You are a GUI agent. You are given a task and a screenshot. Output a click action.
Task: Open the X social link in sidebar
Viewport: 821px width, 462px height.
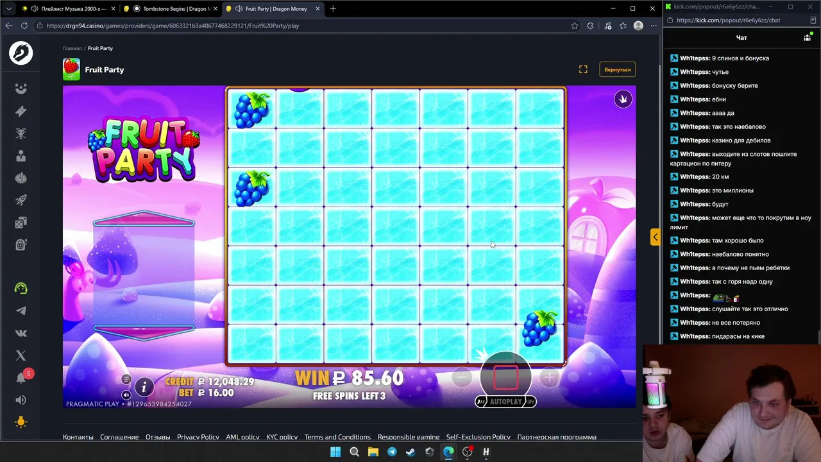coord(21,355)
